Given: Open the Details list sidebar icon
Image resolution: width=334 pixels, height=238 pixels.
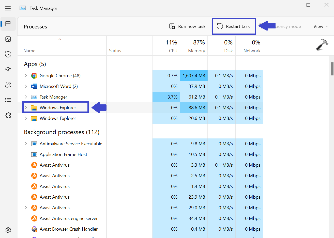Looking at the screenshot, I should [x=8, y=100].
